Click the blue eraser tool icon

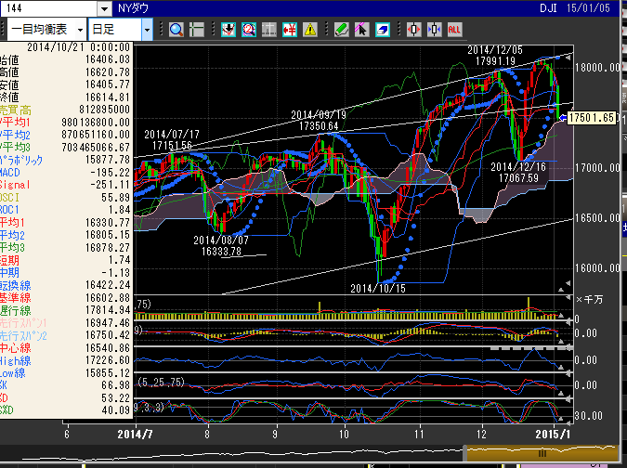click(x=382, y=30)
